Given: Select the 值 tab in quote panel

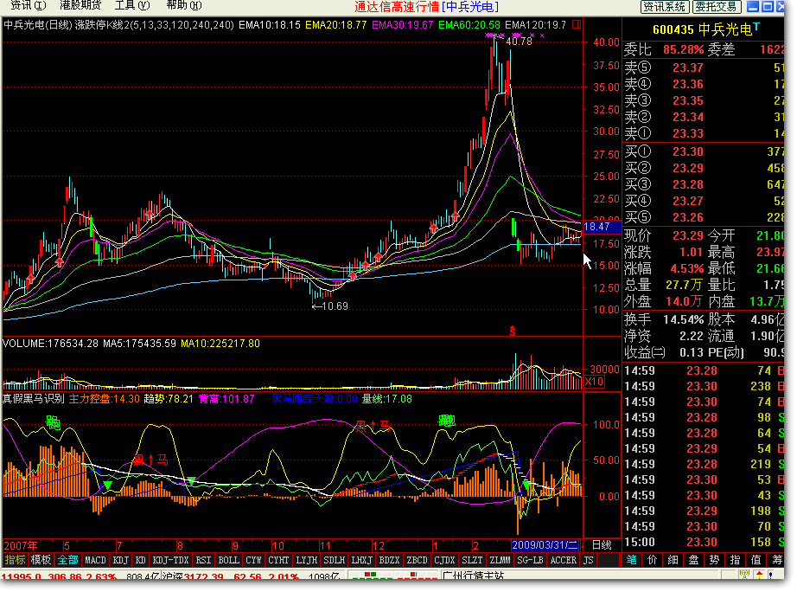Looking at the screenshot, I should click(x=756, y=560).
